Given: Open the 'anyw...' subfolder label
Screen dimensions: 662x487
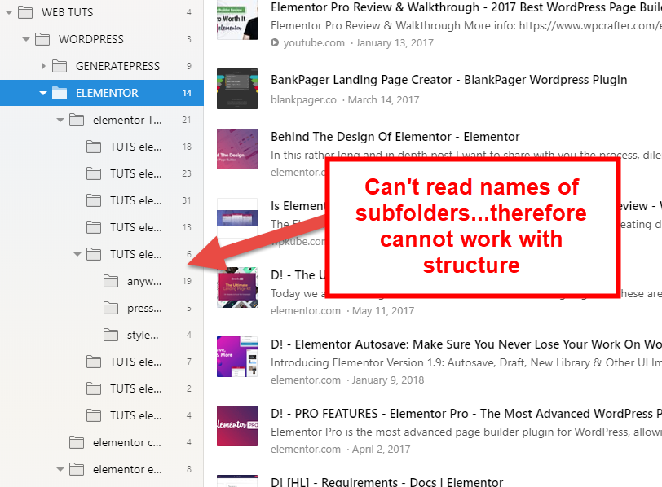Looking at the screenshot, I should (144, 281).
